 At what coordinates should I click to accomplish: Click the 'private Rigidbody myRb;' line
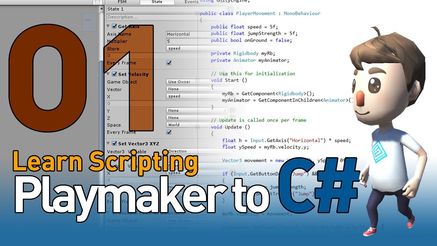(243, 54)
